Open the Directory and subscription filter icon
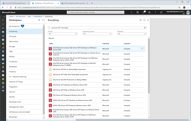191x121 pixels. coord(138,12)
